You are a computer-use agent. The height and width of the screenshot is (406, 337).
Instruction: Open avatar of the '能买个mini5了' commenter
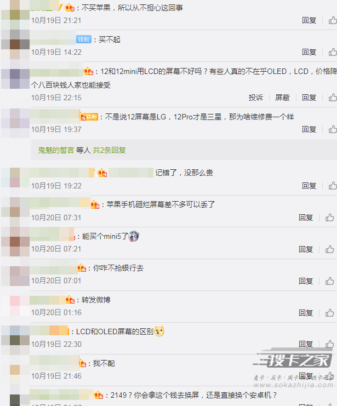(15, 242)
